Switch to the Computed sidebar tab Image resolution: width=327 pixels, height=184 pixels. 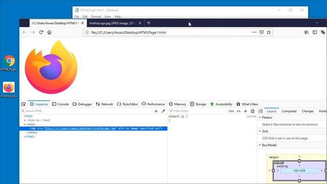point(289,111)
